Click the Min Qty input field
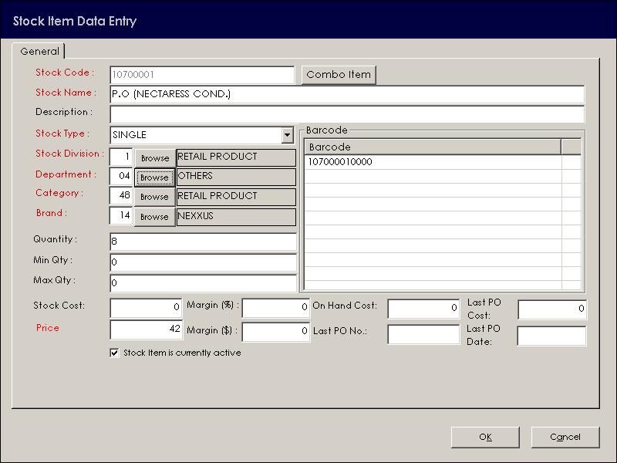Viewport: 617px width, 463px height. (x=203, y=262)
